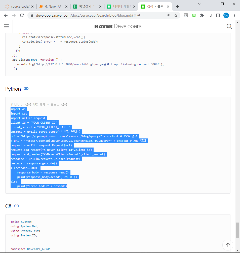Click the encText = urllib.parse.quote line
The image size is (240, 253).
point(46,132)
